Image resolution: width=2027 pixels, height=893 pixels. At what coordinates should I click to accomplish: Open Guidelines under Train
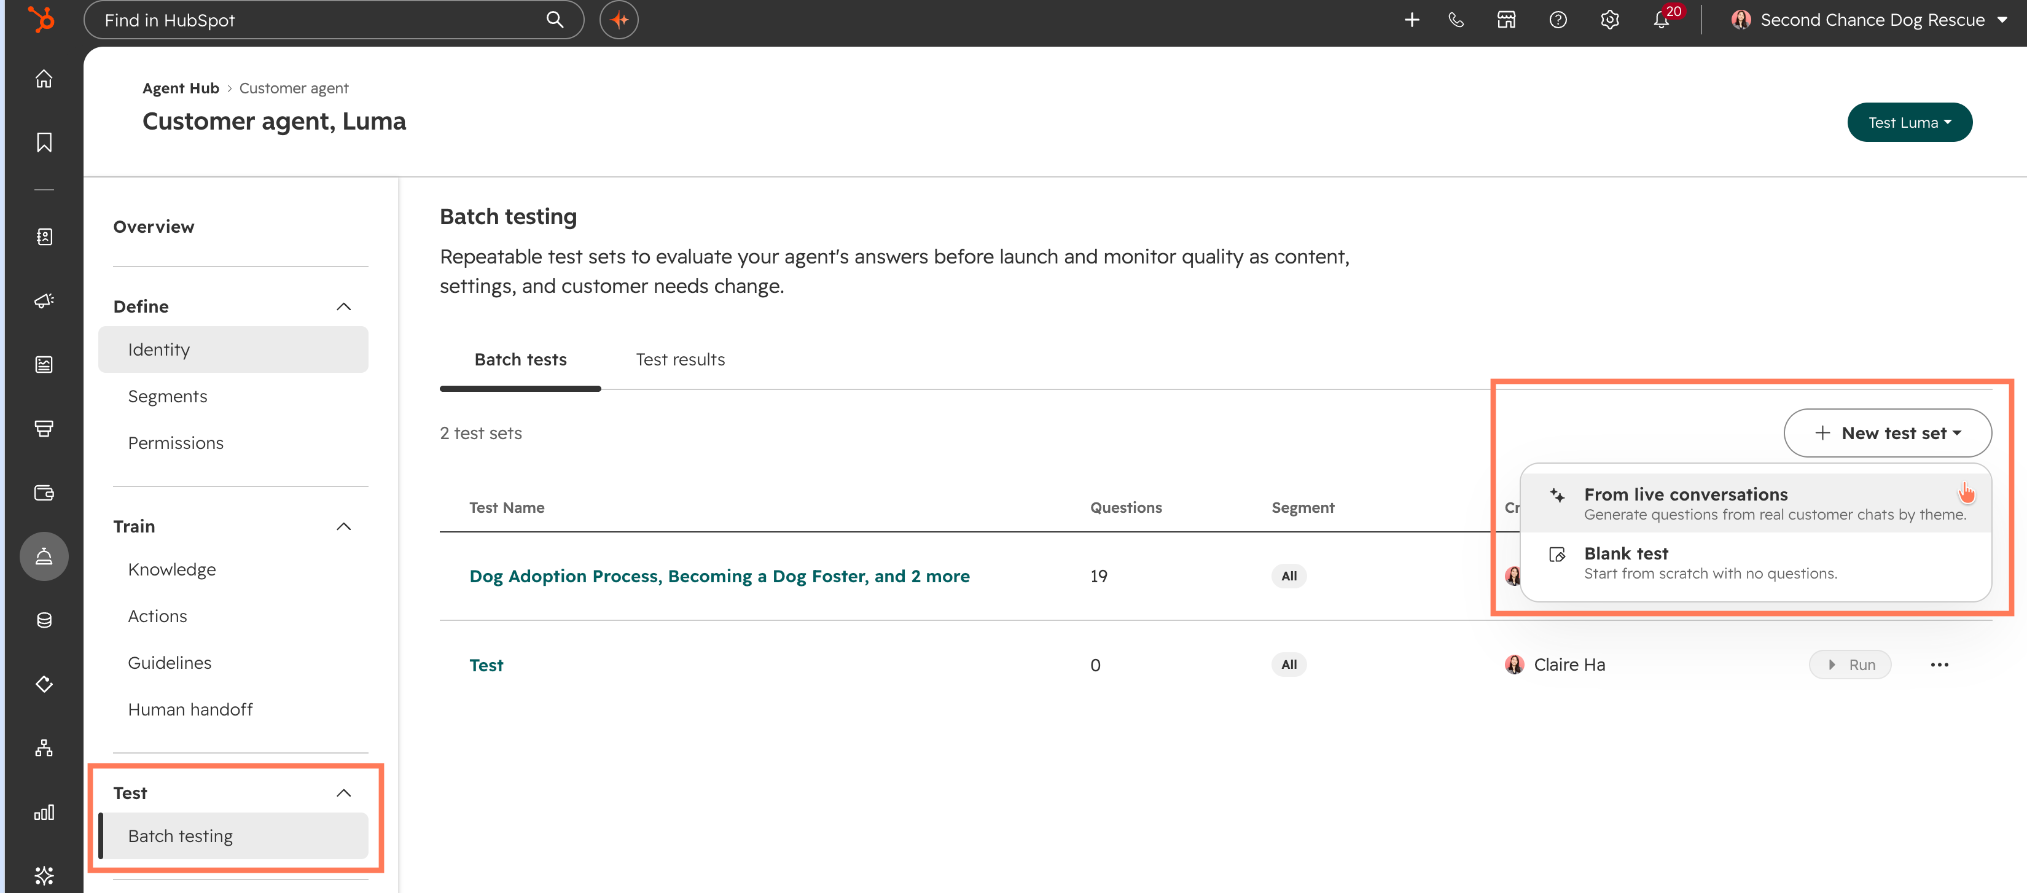[x=233, y=663]
